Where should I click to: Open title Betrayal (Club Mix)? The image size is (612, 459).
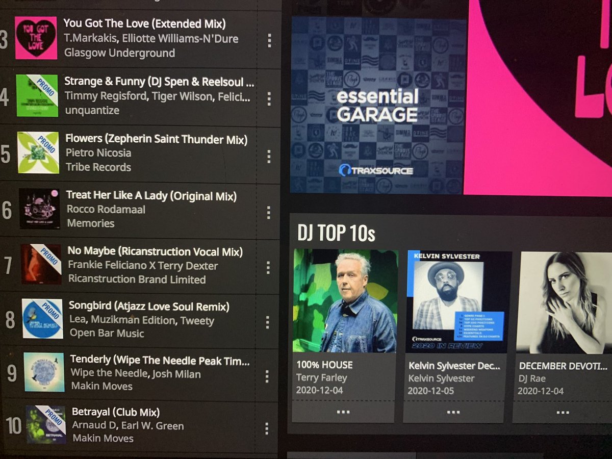tap(116, 412)
